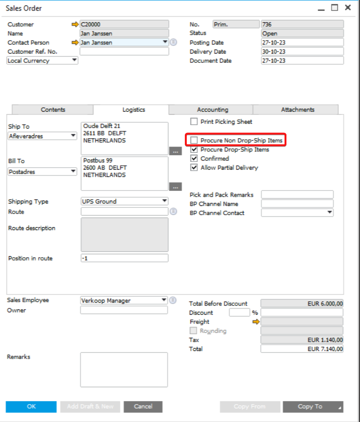This screenshot has width=360, height=422.
Task: Open Bill To address details button
Action: (x=175, y=187)
